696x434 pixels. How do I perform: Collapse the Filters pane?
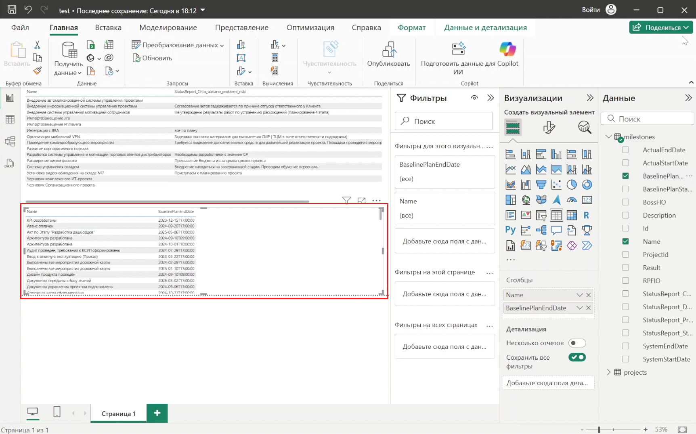[491, 98]
